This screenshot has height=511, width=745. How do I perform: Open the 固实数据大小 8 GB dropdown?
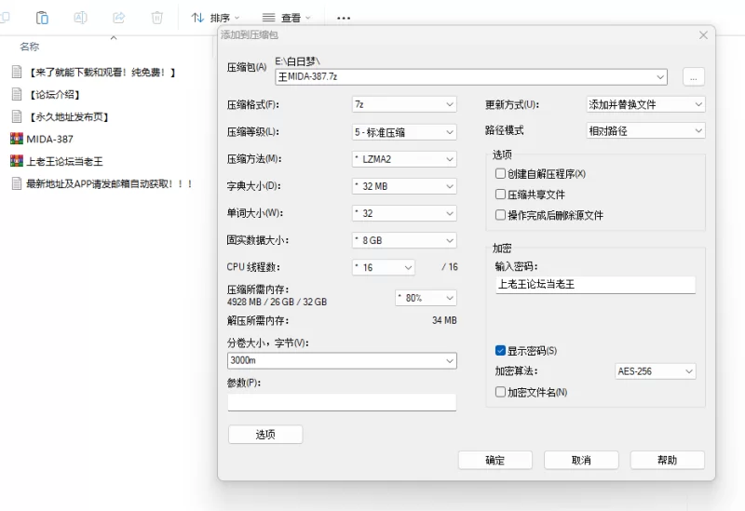pos(404,240)
